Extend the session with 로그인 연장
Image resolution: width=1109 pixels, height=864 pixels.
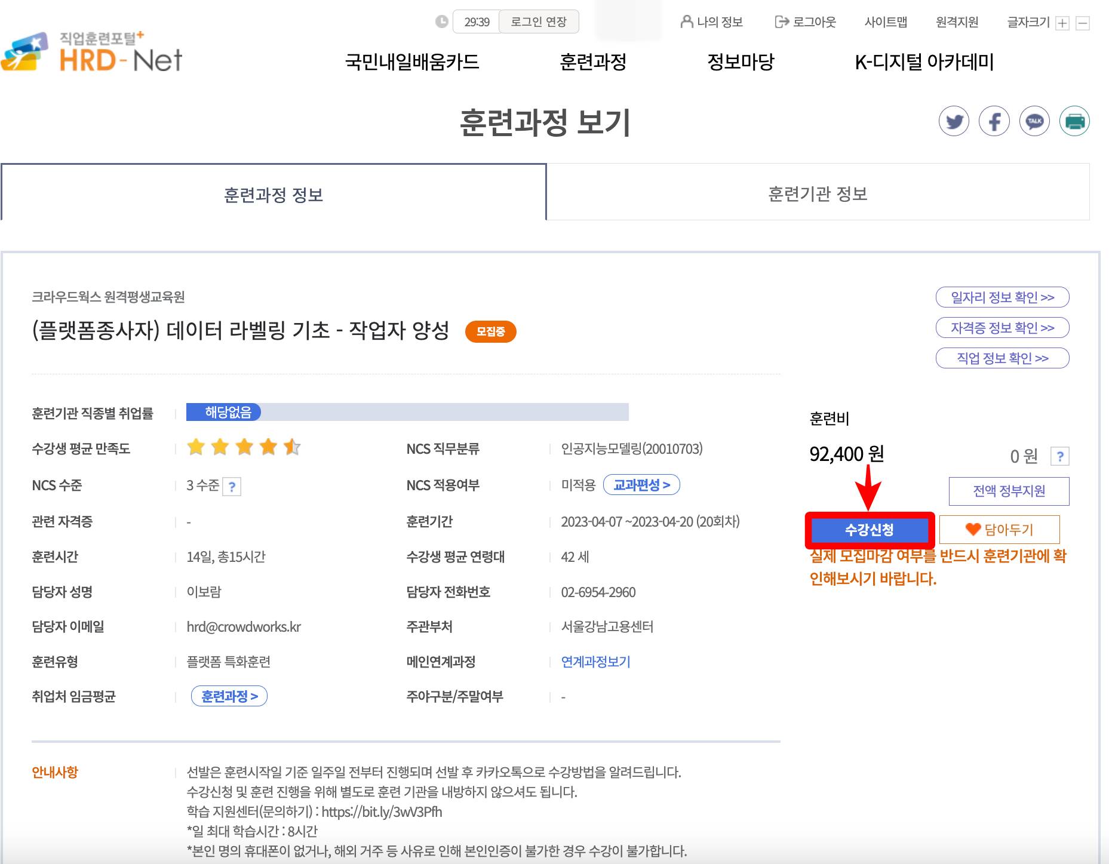point(538,21)
